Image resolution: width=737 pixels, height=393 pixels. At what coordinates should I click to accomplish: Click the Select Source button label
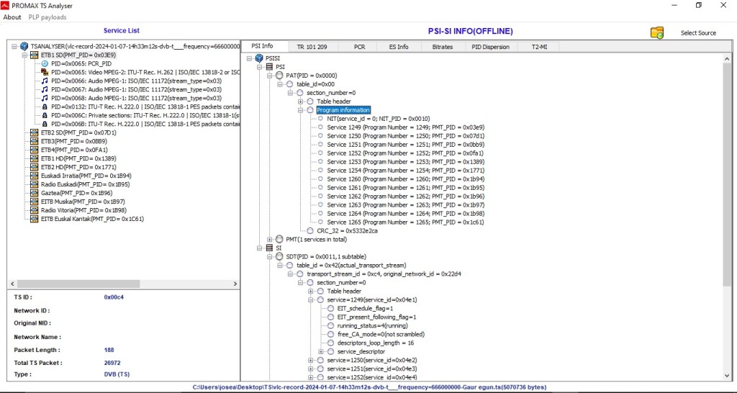click(698, 33)
